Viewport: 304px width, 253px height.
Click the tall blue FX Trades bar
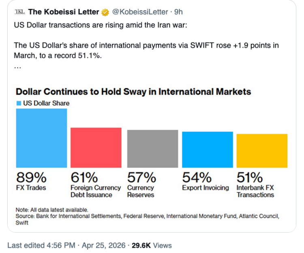41,138
